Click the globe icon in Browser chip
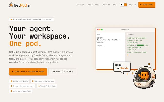164x102 pixels. pos(11,86)
